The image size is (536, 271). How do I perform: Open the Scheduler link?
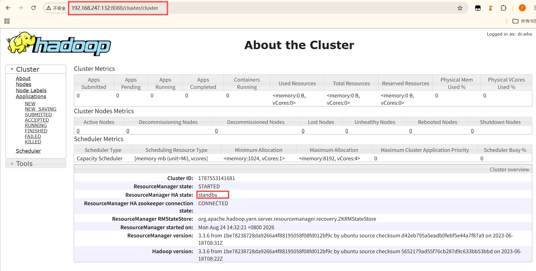(x=28, y=151)
